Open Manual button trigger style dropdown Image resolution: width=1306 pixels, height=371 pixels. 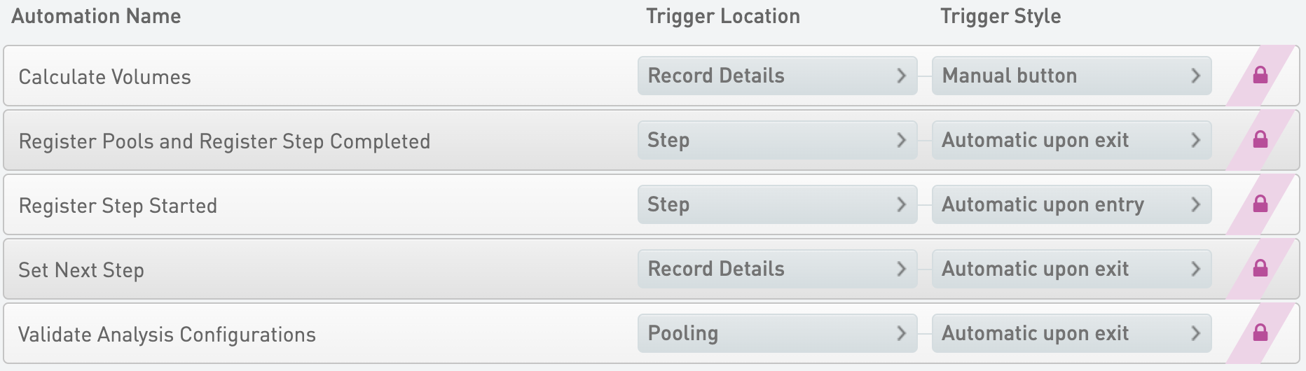(x=1071, y=76)
